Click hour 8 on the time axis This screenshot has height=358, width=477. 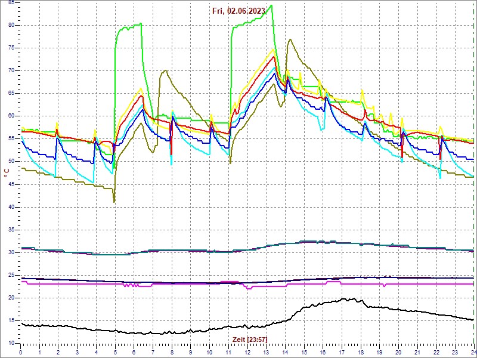(x=172, y=351)
